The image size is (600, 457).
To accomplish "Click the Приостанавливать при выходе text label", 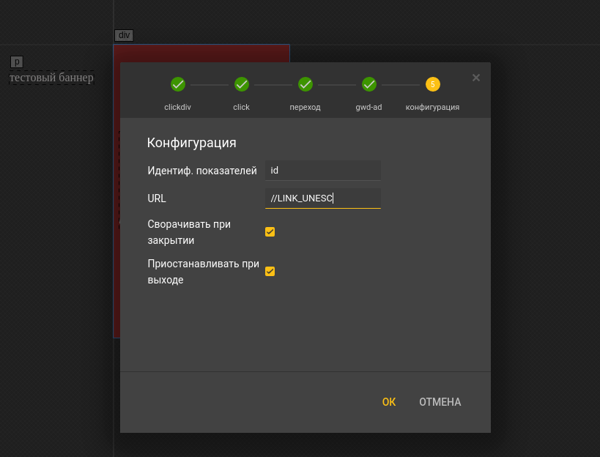I will [203, 272].
